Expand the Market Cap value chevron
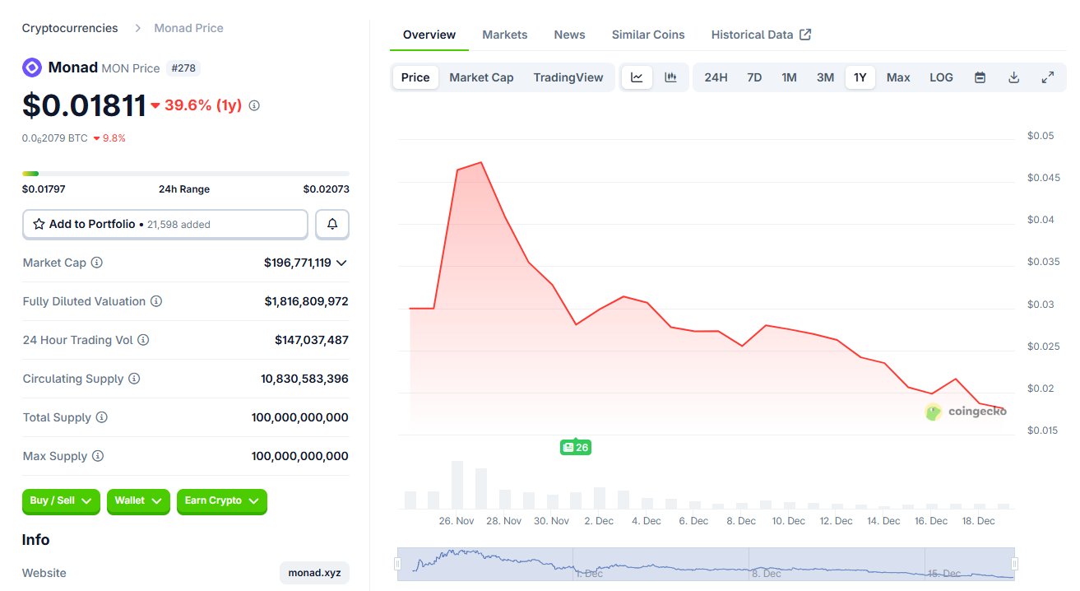1080x591 pixels. click(x=341, y=263)
